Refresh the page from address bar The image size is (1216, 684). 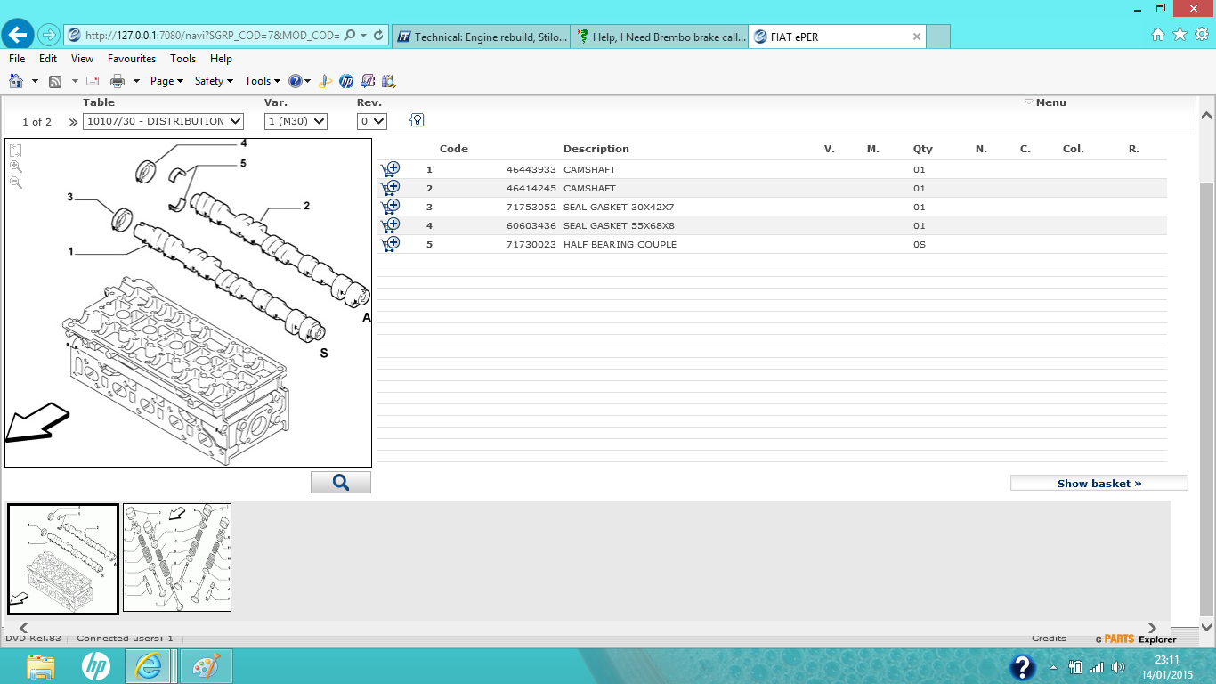click(x=378, y=36)
